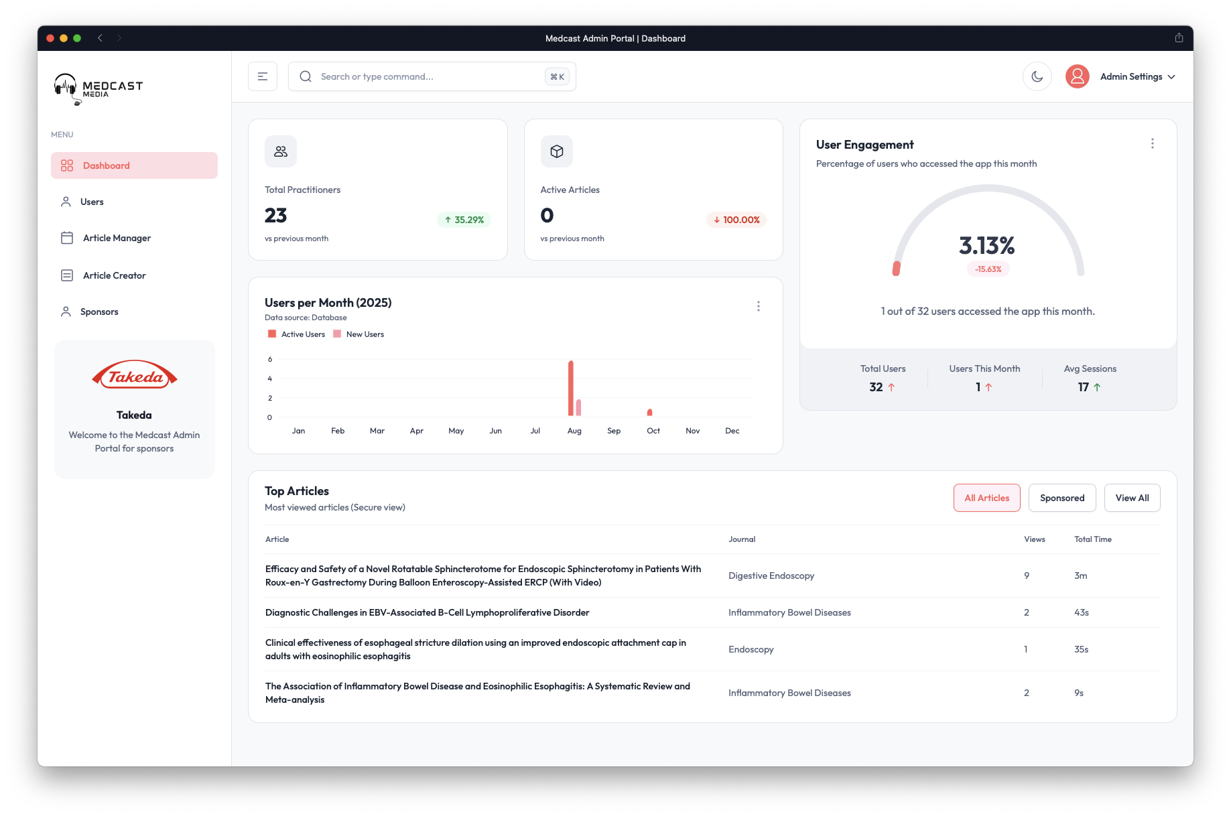
Task: Switch to the Sponsored articles filter
Action: pyautogui.click(x=1062, y=498)
